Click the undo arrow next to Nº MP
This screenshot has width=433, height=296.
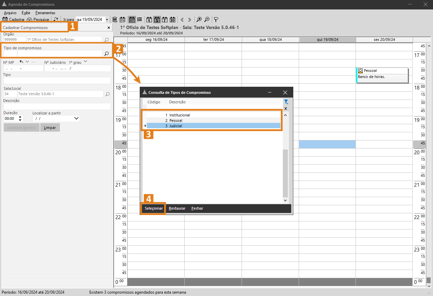click(22, 62)
